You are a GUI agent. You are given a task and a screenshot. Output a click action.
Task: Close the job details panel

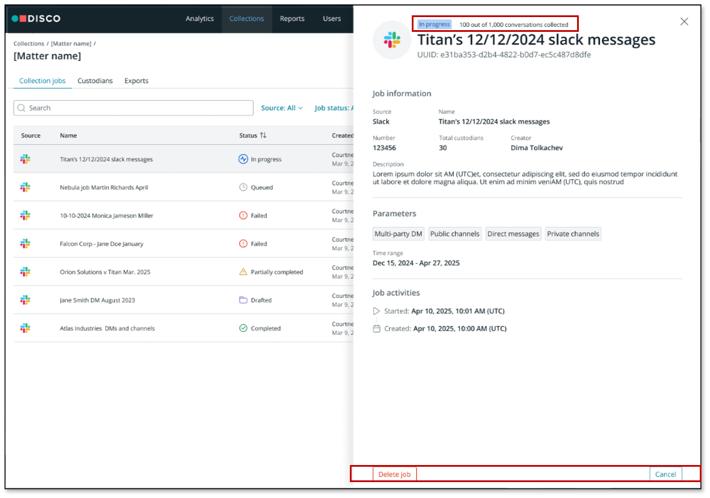click(x=684, y=22)
